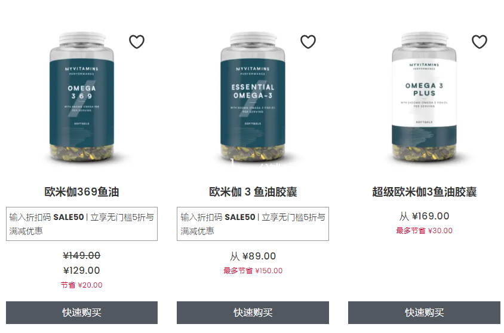504x333 pixels.
Task: Open the 超级欧米伽3鱼油胶囊 title link
Action: point(424,192)
